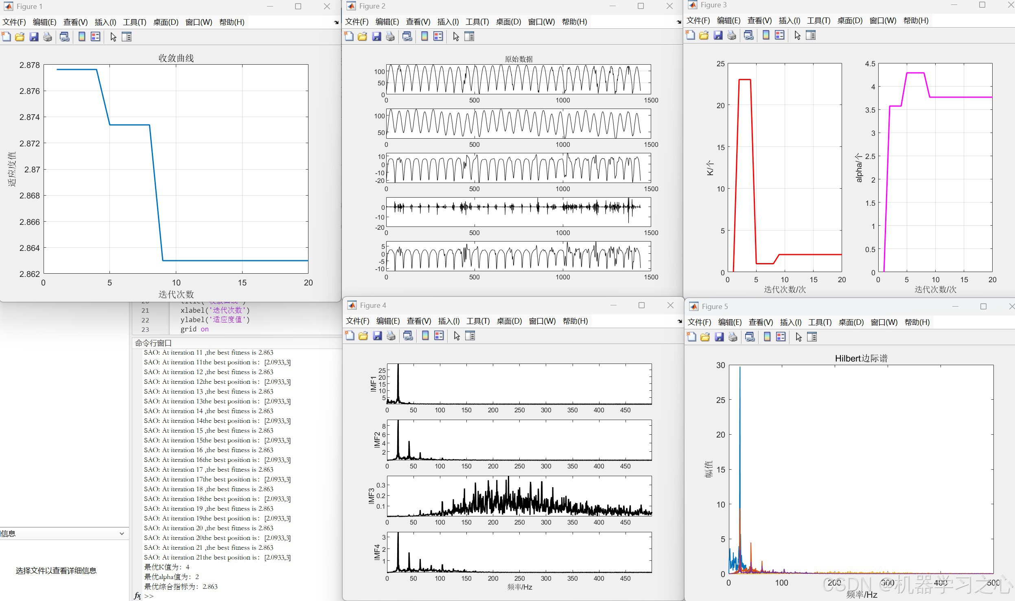Insert a colorbar in Figure 4
This screenshot has width=1015, height=601.
[425, 336]
